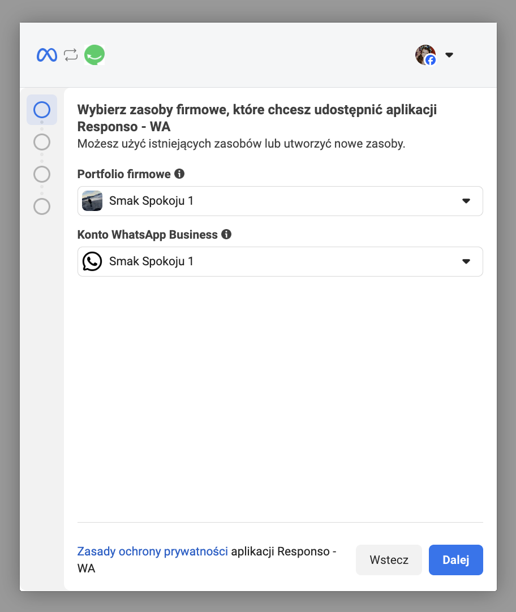The width and height of the screenshot is (516, 612).
Task: Expand the Portfolio firmowe dropdown arrow
Action: [x=466, y=201]
